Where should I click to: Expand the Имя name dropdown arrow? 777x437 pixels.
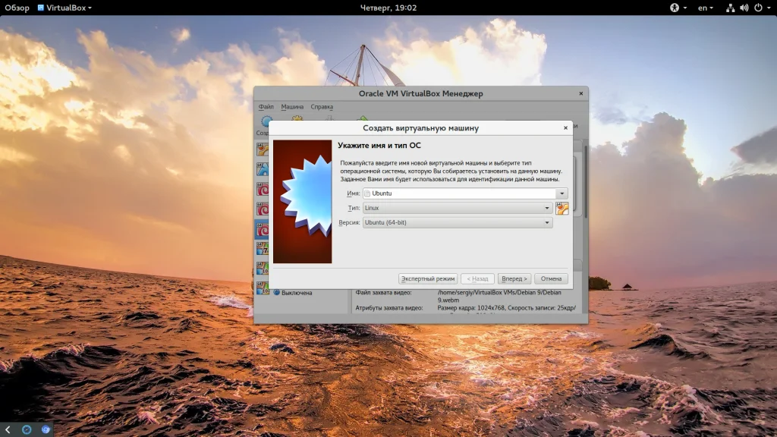(x=562, y=193)
